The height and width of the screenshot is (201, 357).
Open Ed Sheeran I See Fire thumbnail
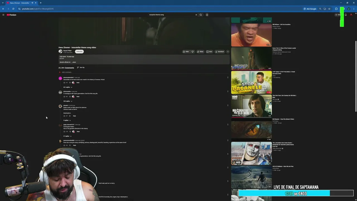click(x=251, y=130)
